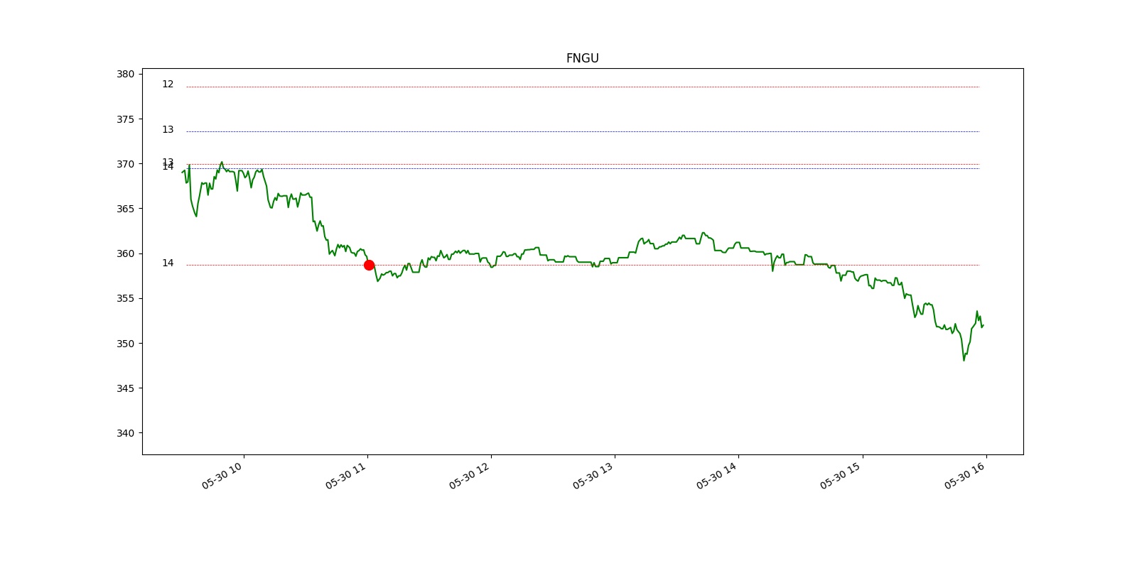
Task: Click the 340 y-axis label
Action: pos(125,433)
